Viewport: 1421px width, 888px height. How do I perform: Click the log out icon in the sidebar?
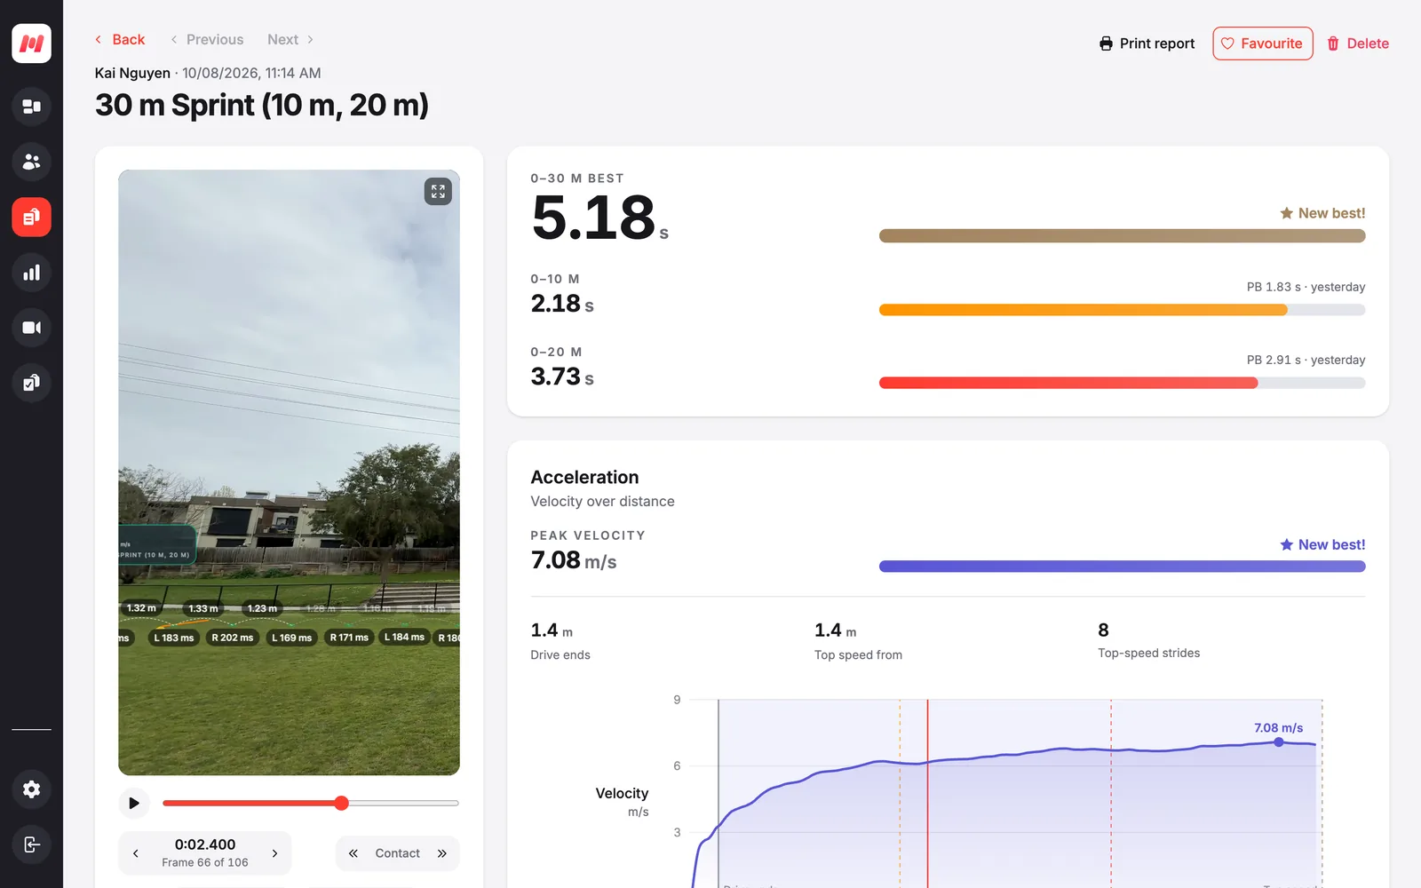[x=31, y=844]
